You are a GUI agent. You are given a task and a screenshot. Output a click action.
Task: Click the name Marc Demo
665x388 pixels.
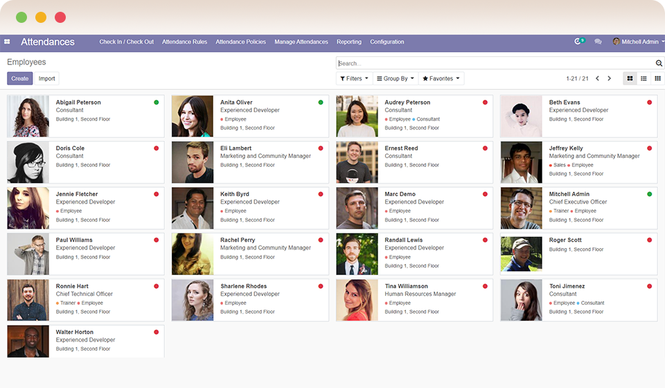pyautogui.click(x=400, y=194)
